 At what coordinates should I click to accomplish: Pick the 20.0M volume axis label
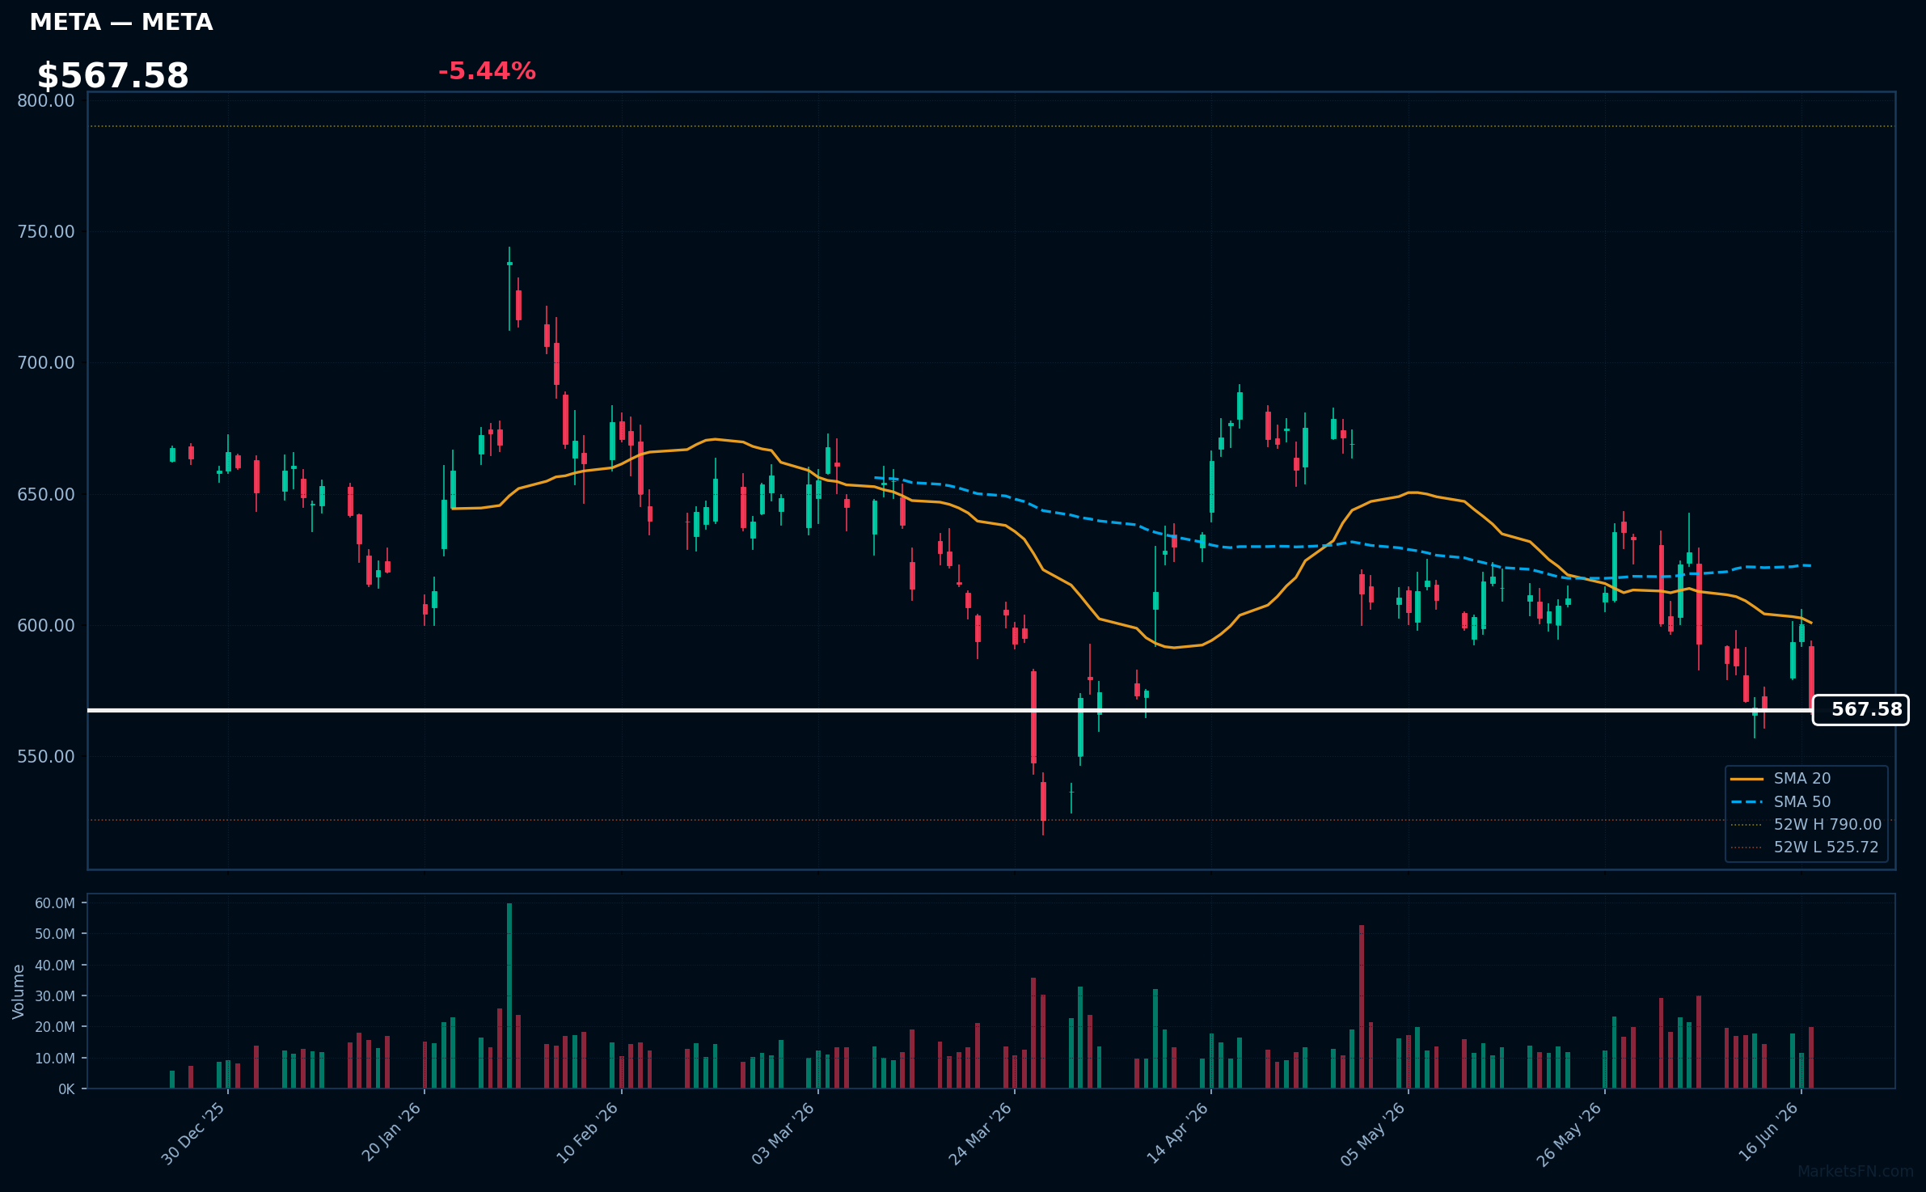click(55, 1027)
